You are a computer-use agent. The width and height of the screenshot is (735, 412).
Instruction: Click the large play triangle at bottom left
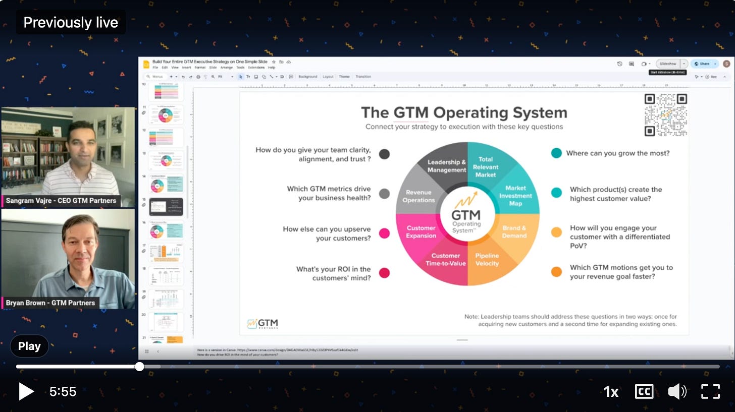[26, 391]
